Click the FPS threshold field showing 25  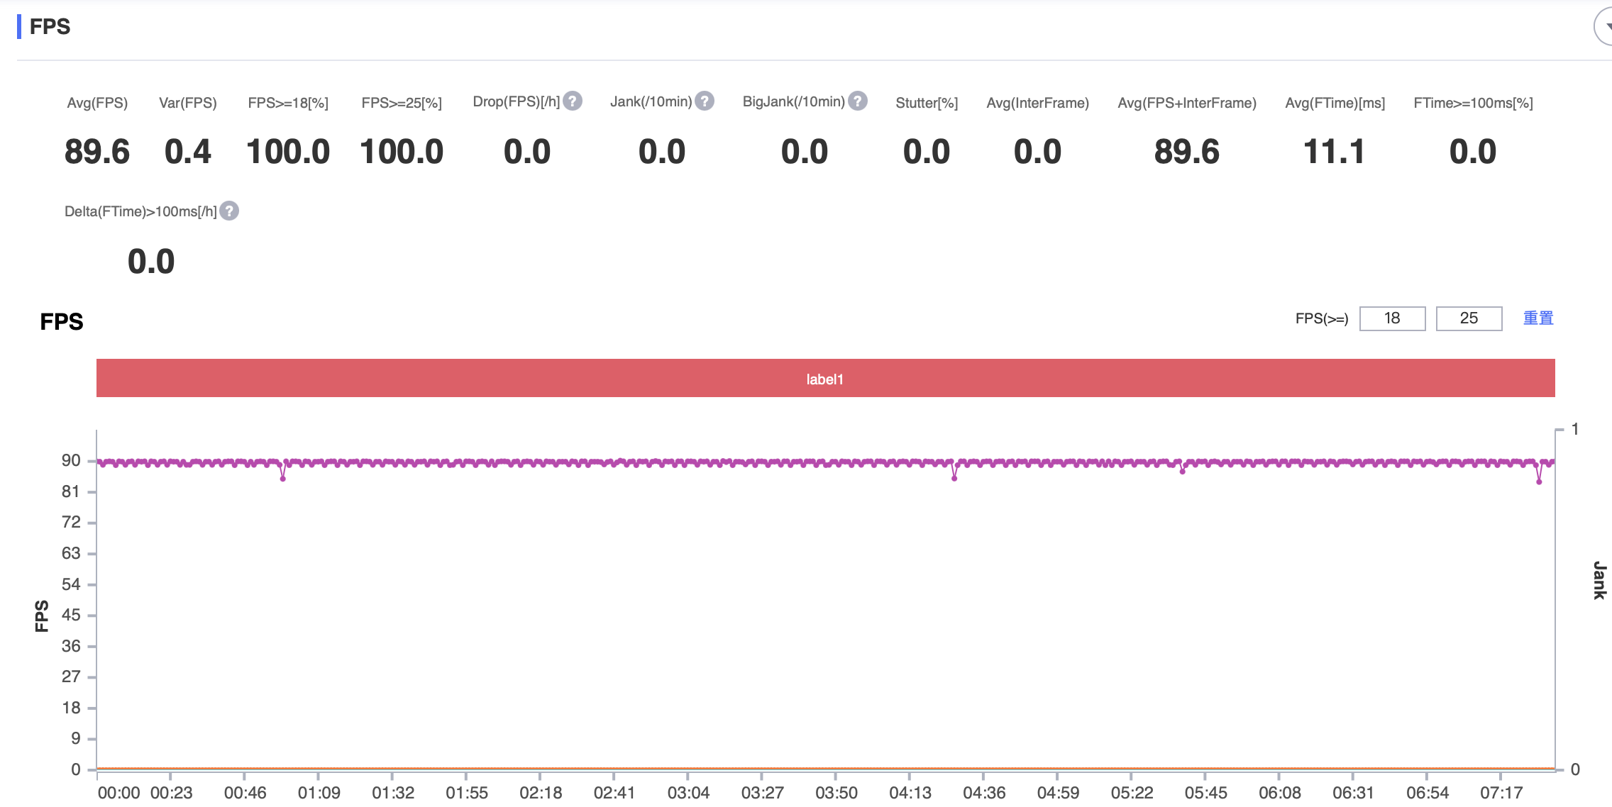(x=1469, y=318)
